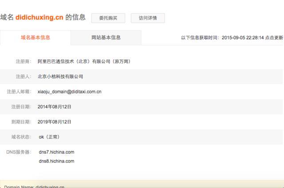Click the didichuxing.cn domain title
Image resolution: width=284 pixels, height=188 pixels.
click(39, 17)
